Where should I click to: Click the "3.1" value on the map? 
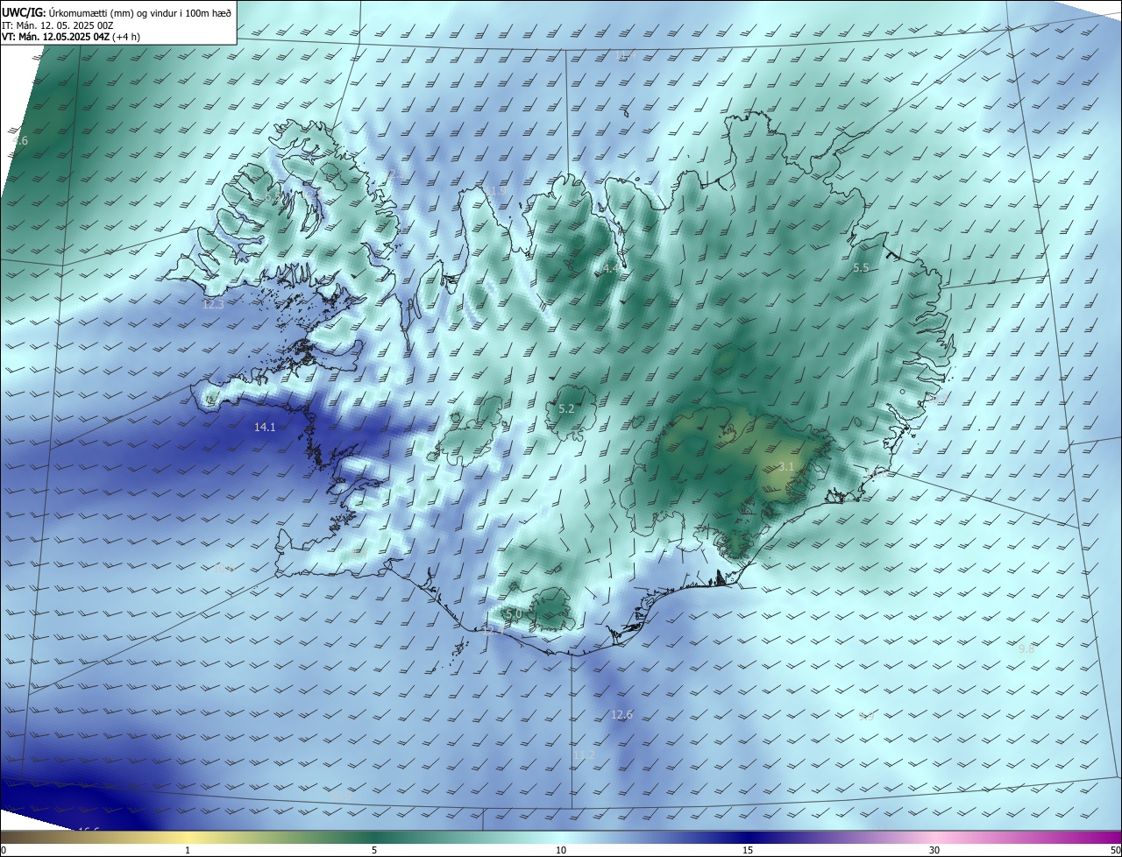coord(786,467)
